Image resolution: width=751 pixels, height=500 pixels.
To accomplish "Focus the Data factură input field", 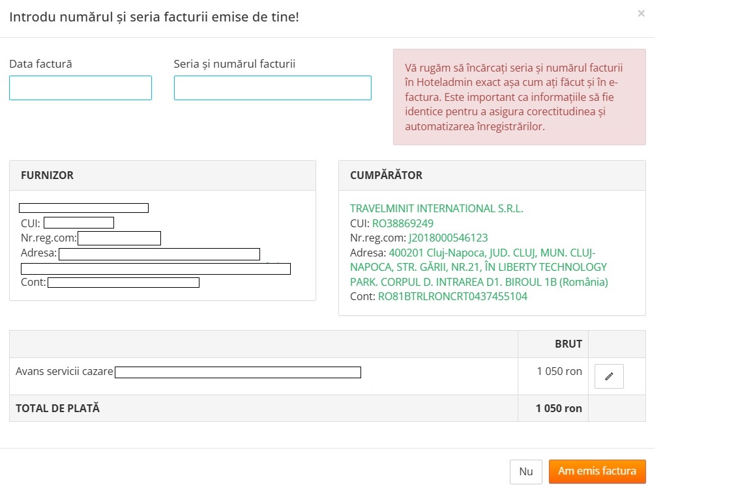I will [80, 88].
